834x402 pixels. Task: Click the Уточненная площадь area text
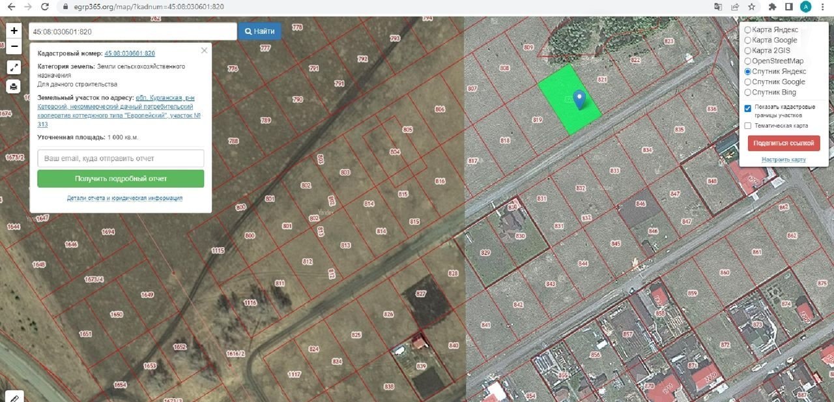coord(88,137)
